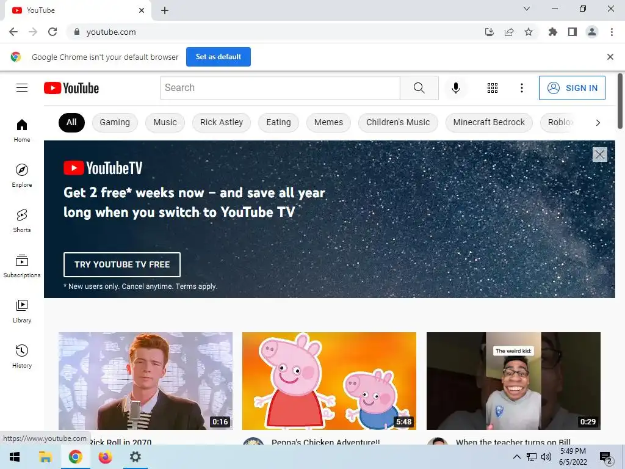The image size is (625, 469).
Task: Click TRY YOUTUBE TV FREE button
Action: [122, 264]
